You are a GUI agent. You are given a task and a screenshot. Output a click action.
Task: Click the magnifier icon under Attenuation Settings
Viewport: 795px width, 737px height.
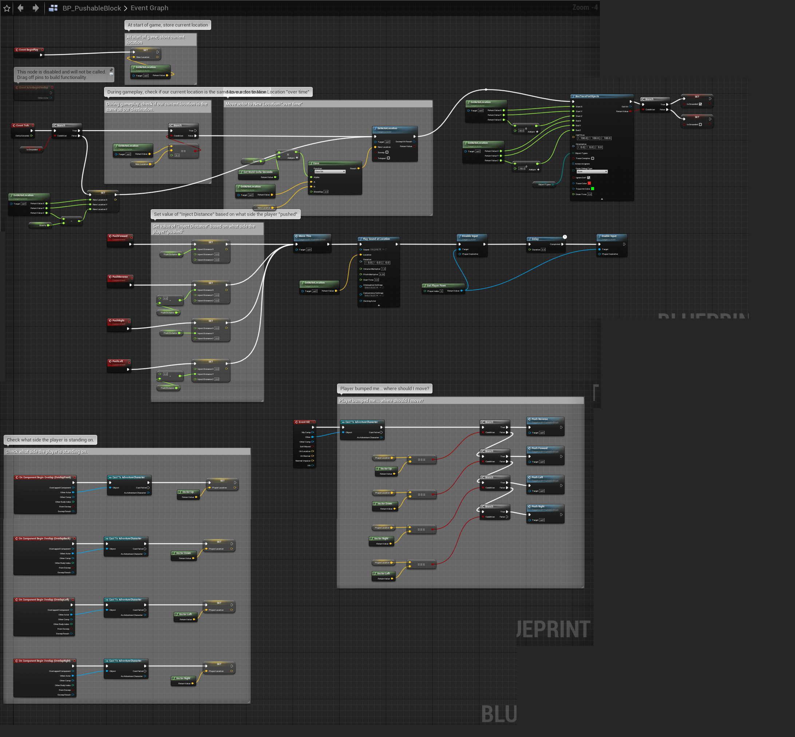tap(383, 288)
